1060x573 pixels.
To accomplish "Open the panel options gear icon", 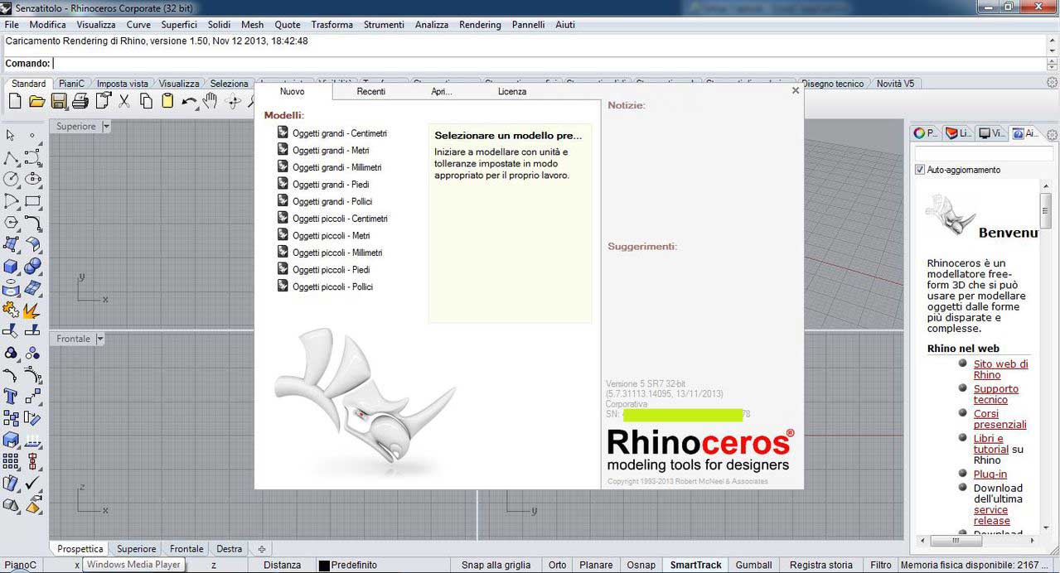I will [1053, 133].
